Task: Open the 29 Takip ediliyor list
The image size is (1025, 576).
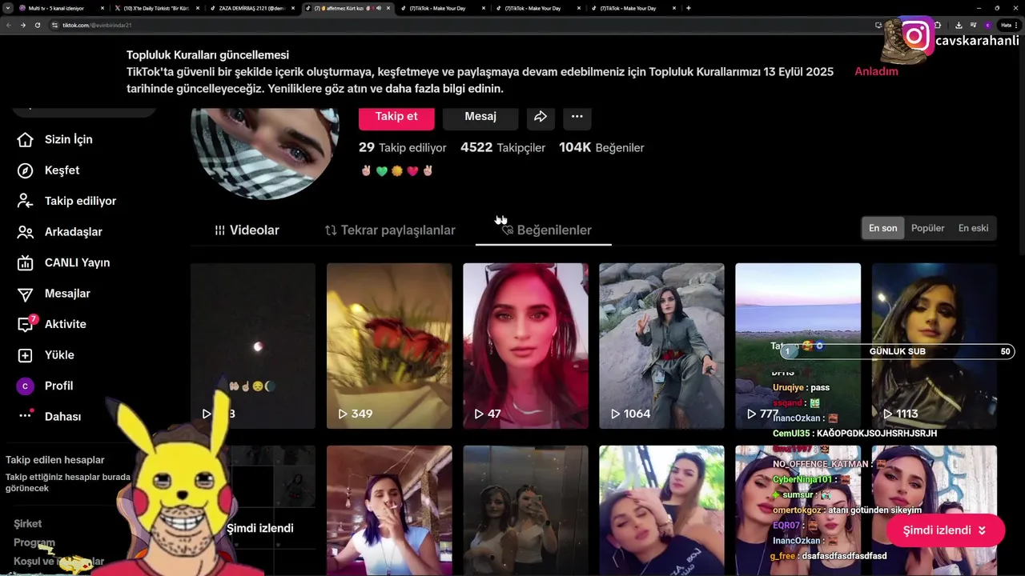Action: [x=403, y=147]
